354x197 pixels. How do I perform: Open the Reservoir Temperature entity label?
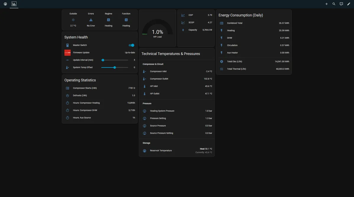(161, 151)
